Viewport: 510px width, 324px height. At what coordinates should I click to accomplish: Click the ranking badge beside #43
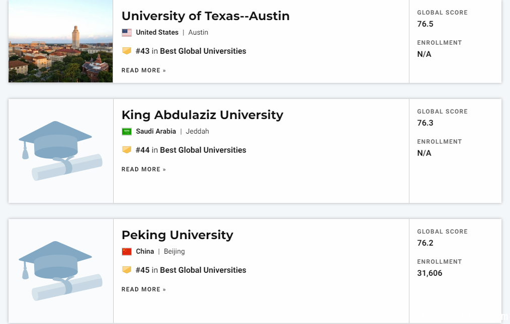tap(127, 51)
